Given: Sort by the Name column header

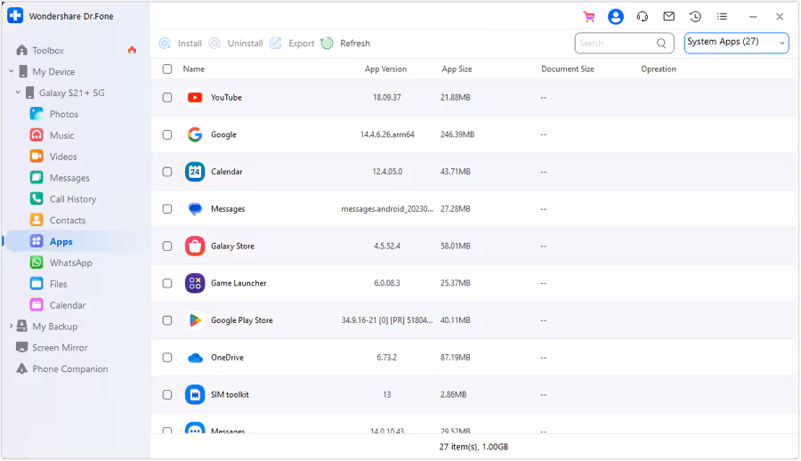Looking at the screenshot, I should [194, 69].
